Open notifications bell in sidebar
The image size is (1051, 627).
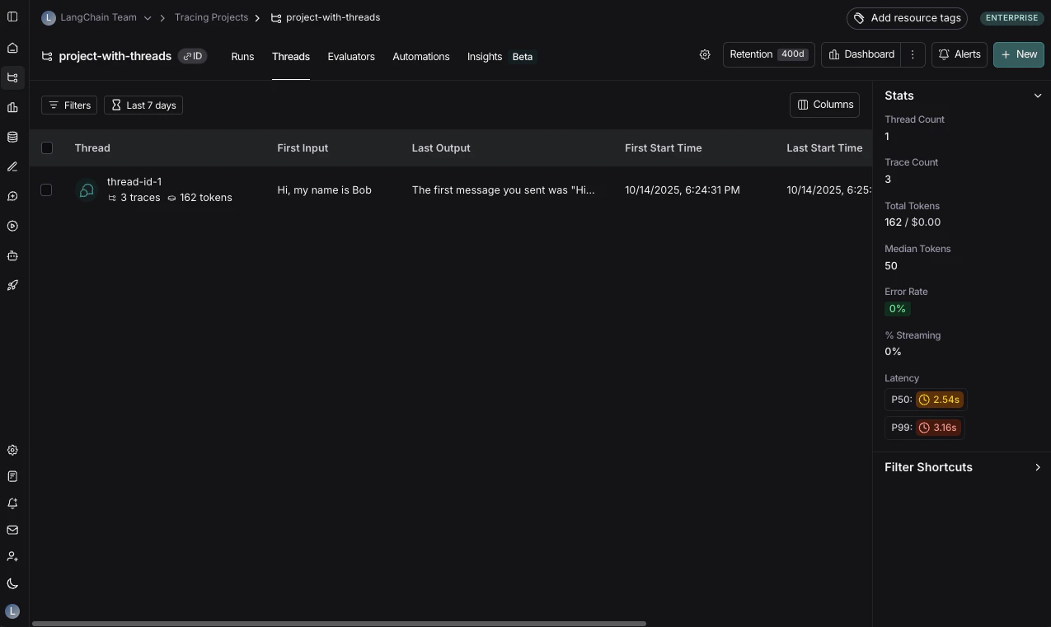pos(12,503)
